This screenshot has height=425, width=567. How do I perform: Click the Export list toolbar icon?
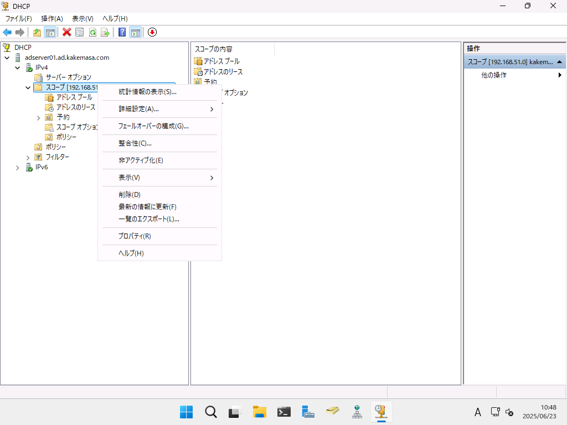(x=105, y=32)
